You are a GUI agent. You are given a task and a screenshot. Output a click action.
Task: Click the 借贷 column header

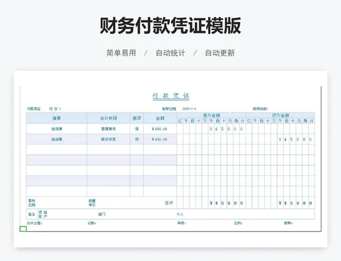tap(136, 118)
